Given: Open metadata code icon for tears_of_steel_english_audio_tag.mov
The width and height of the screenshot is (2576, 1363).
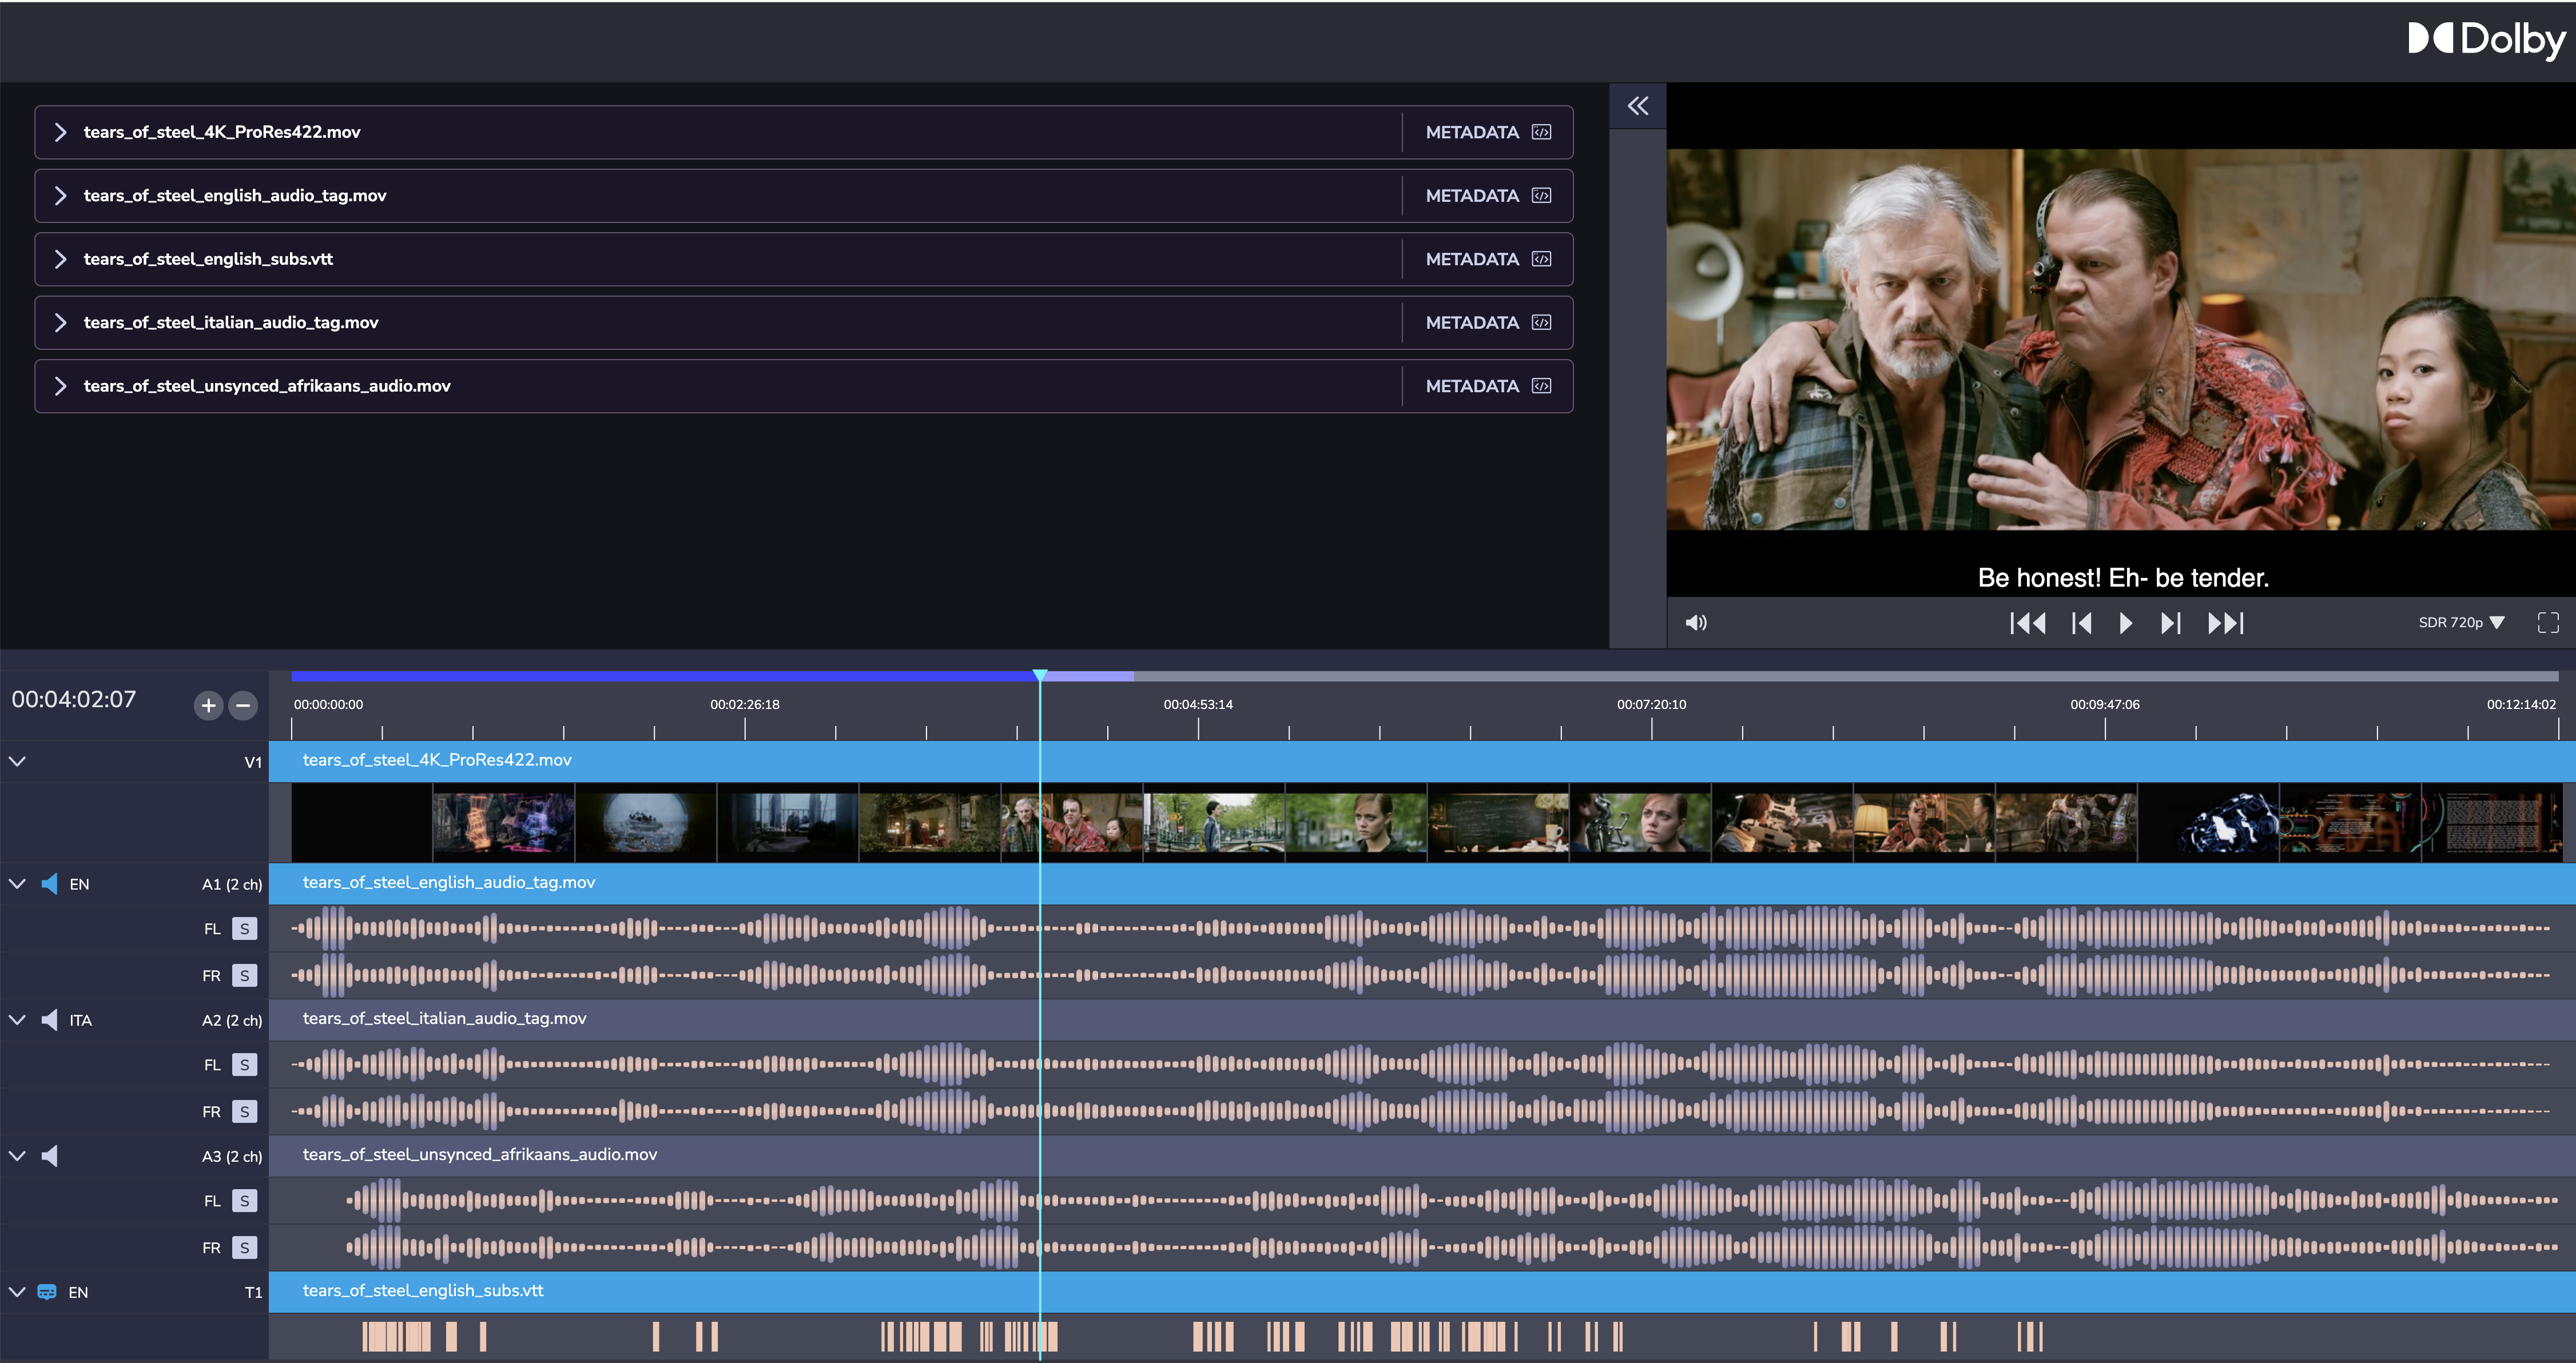Looking at the screenshot, I should tap(1541, 196).
